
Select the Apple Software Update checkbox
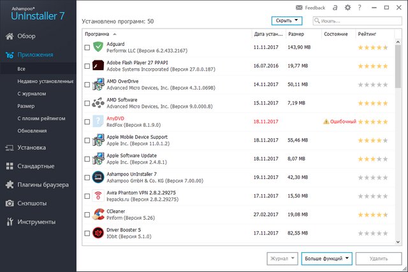point(87,159)
